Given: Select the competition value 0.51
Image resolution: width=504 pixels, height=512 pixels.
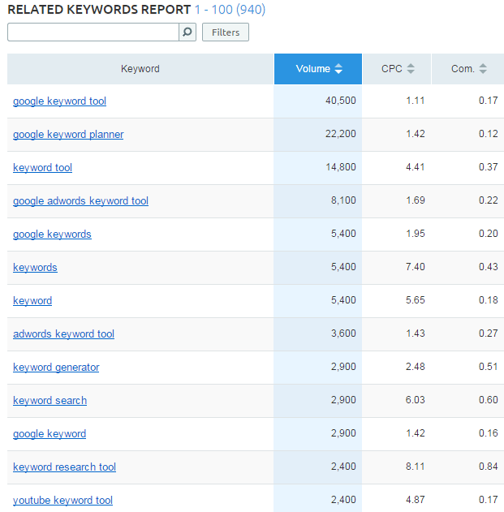Looking at the screenshot, I should click(x=489, y=367).
